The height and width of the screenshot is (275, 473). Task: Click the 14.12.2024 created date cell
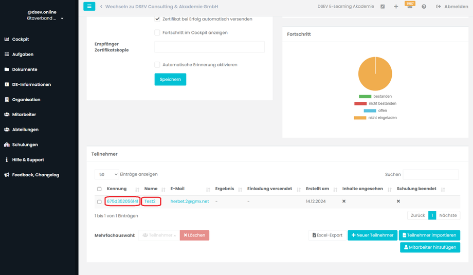point(316,201)
